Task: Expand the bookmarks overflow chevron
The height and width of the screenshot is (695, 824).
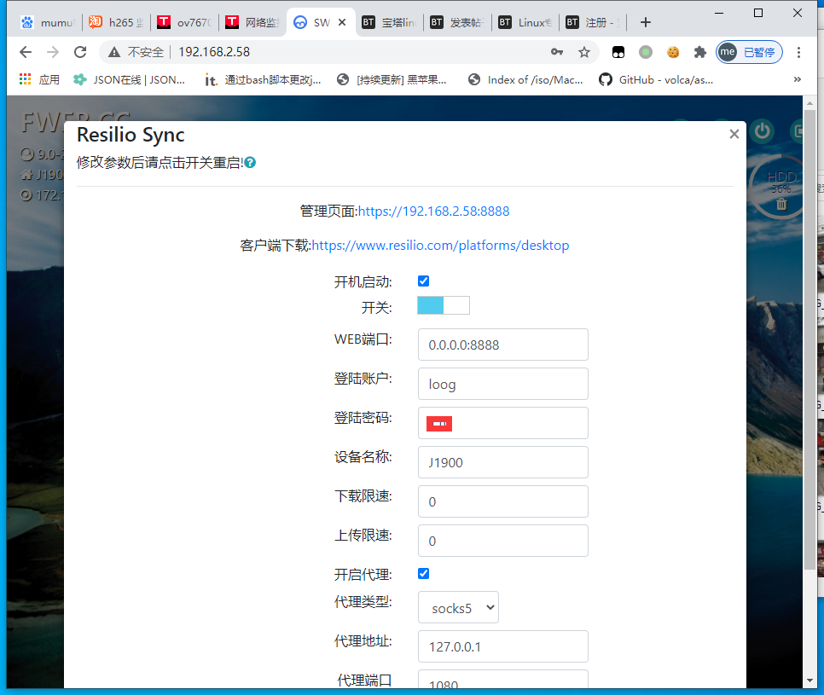Action: click(x=798, y=79)
